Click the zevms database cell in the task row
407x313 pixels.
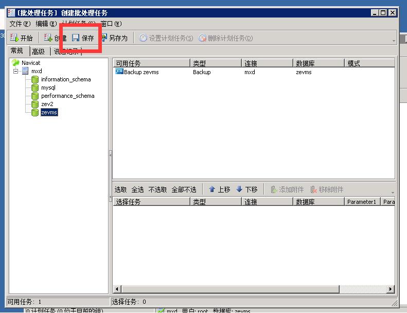coord(304,72)
